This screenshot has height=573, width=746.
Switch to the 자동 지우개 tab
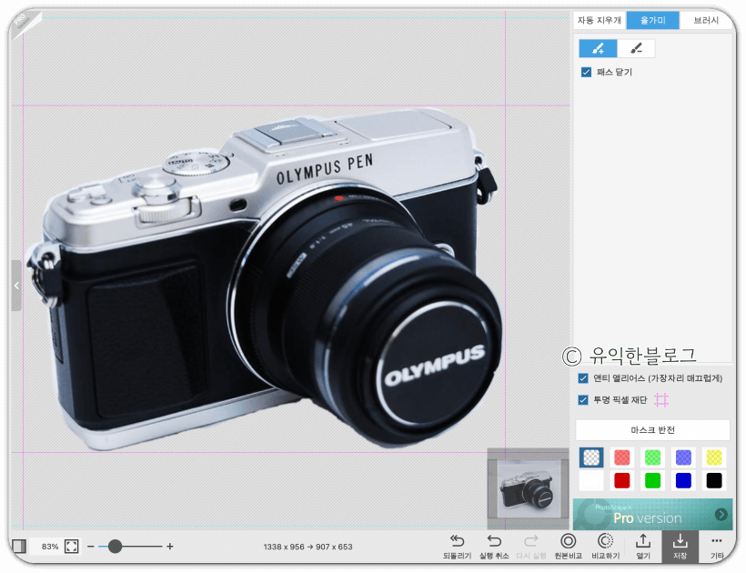(x=600, y=20)
